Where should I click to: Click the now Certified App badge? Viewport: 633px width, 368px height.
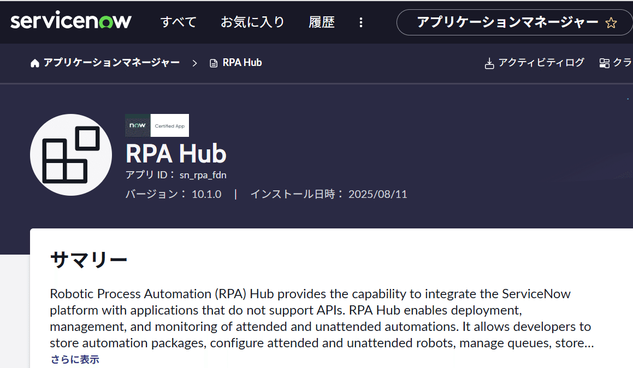pos(157,125)
